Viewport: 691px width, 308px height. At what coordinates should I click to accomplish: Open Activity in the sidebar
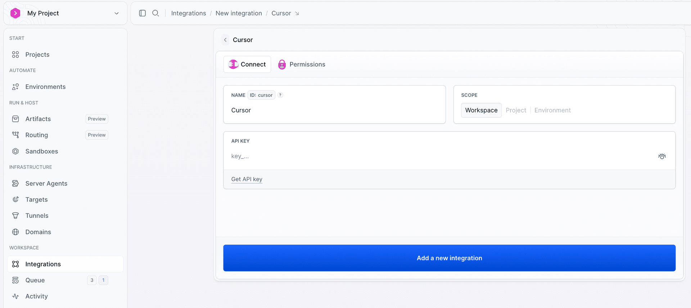click(x=36, y=296)
